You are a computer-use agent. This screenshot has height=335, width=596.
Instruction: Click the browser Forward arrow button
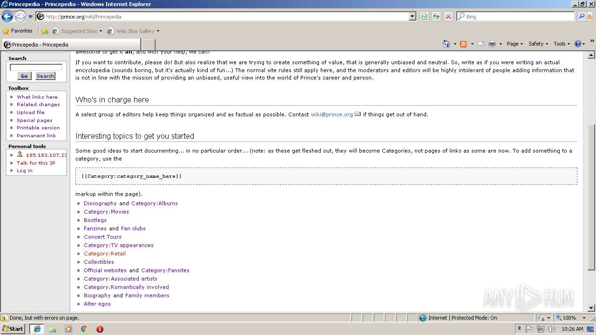(20, 17)
